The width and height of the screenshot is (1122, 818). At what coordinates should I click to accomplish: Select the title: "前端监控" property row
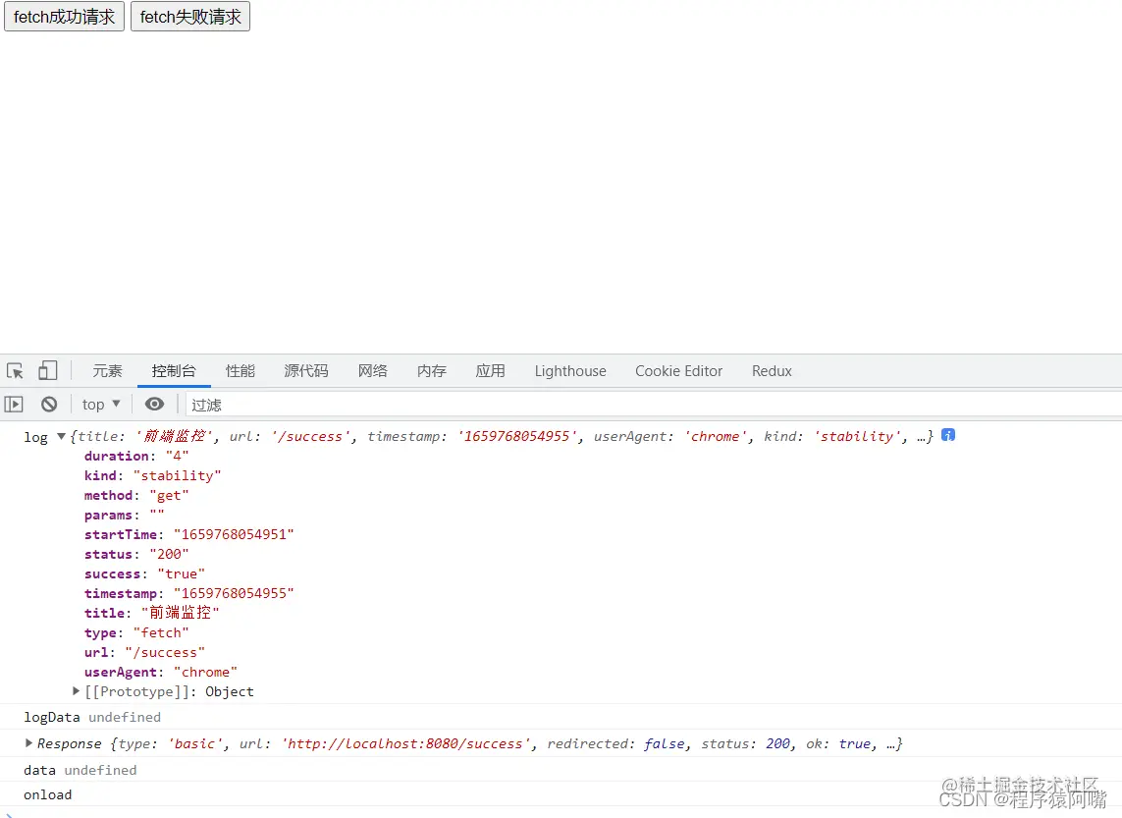tap(152, 613)
